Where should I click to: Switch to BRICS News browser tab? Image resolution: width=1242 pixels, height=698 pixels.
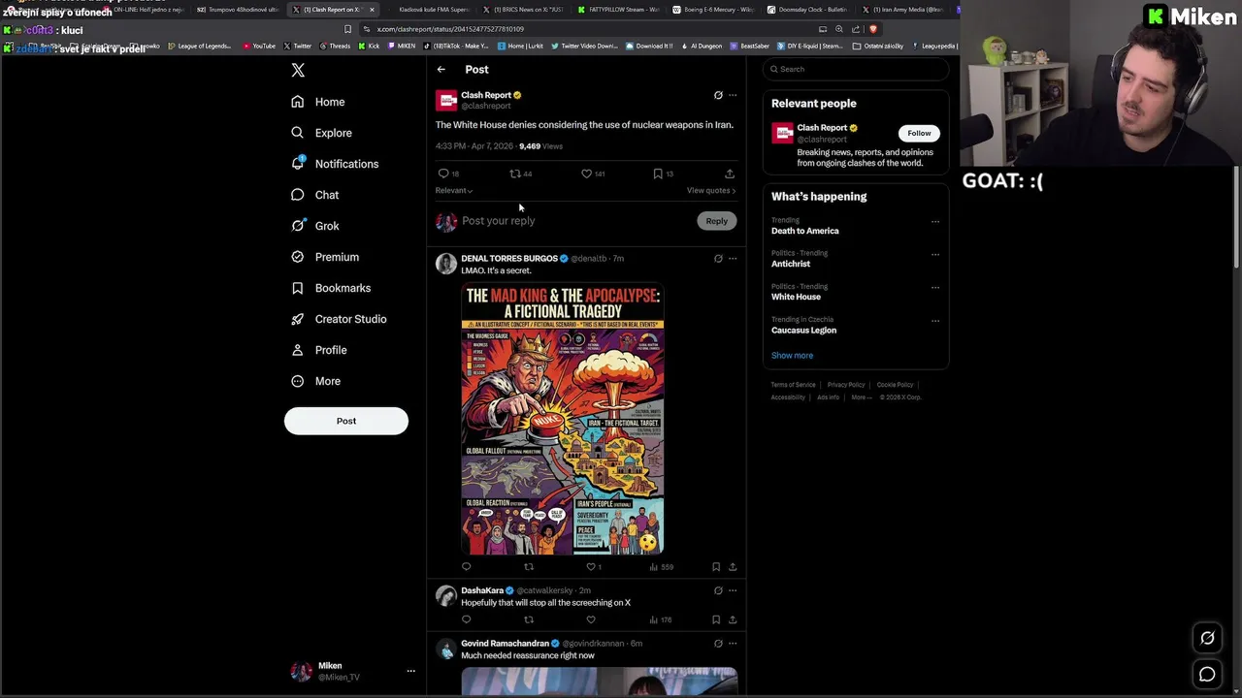pyautogui.click(x=524, y=10)
